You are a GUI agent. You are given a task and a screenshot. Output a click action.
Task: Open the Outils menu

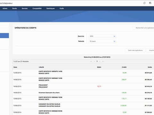click(x=62, y=8)
